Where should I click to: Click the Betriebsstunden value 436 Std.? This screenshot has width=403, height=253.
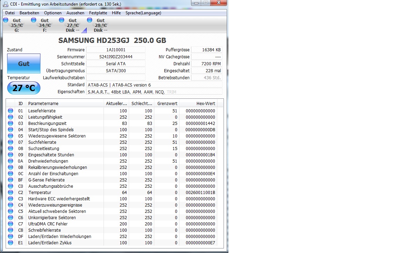click(x=207, y=78)
